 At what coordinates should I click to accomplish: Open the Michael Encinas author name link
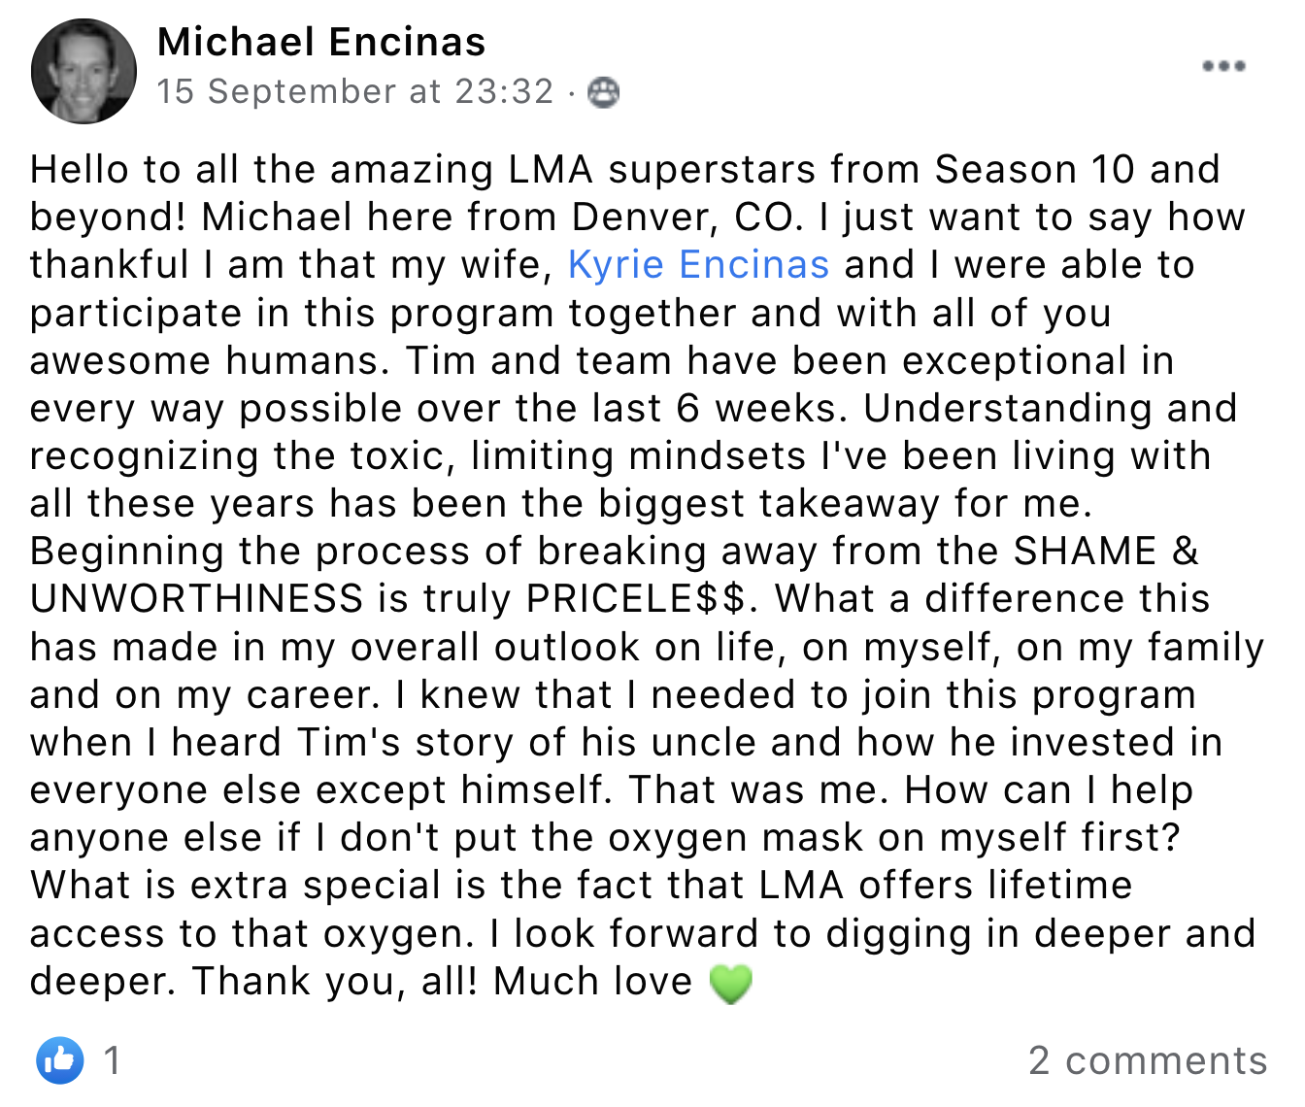[x=321, y=42]
